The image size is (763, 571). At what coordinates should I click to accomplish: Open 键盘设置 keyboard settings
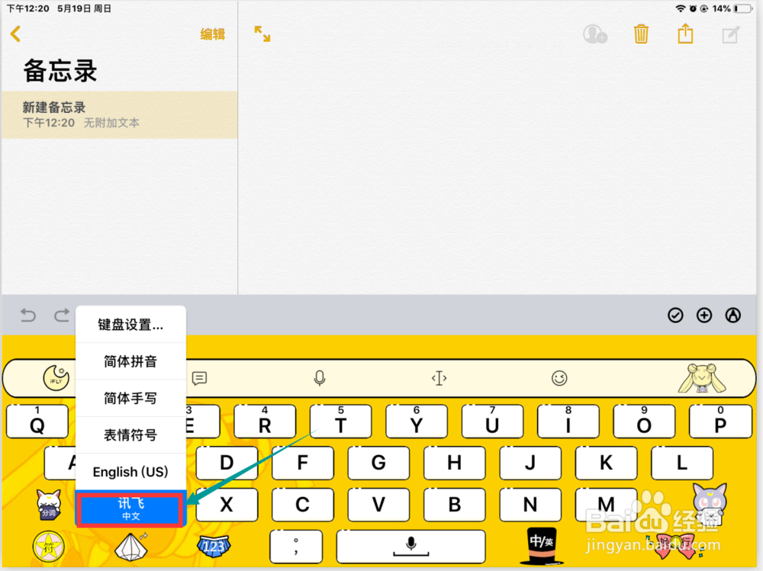coord(130,324)
